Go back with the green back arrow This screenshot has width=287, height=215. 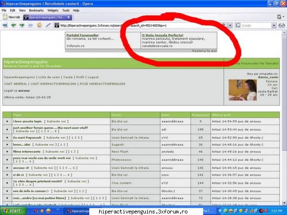[13, 25]
